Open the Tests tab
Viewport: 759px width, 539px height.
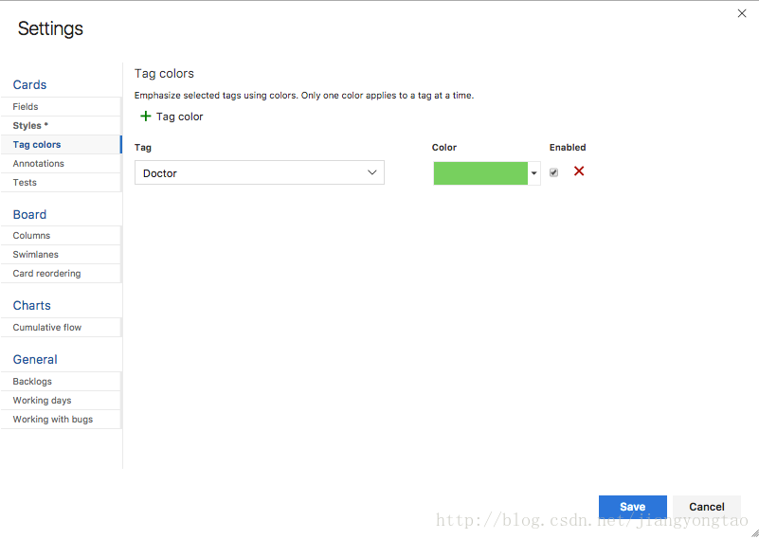[61, 183]
